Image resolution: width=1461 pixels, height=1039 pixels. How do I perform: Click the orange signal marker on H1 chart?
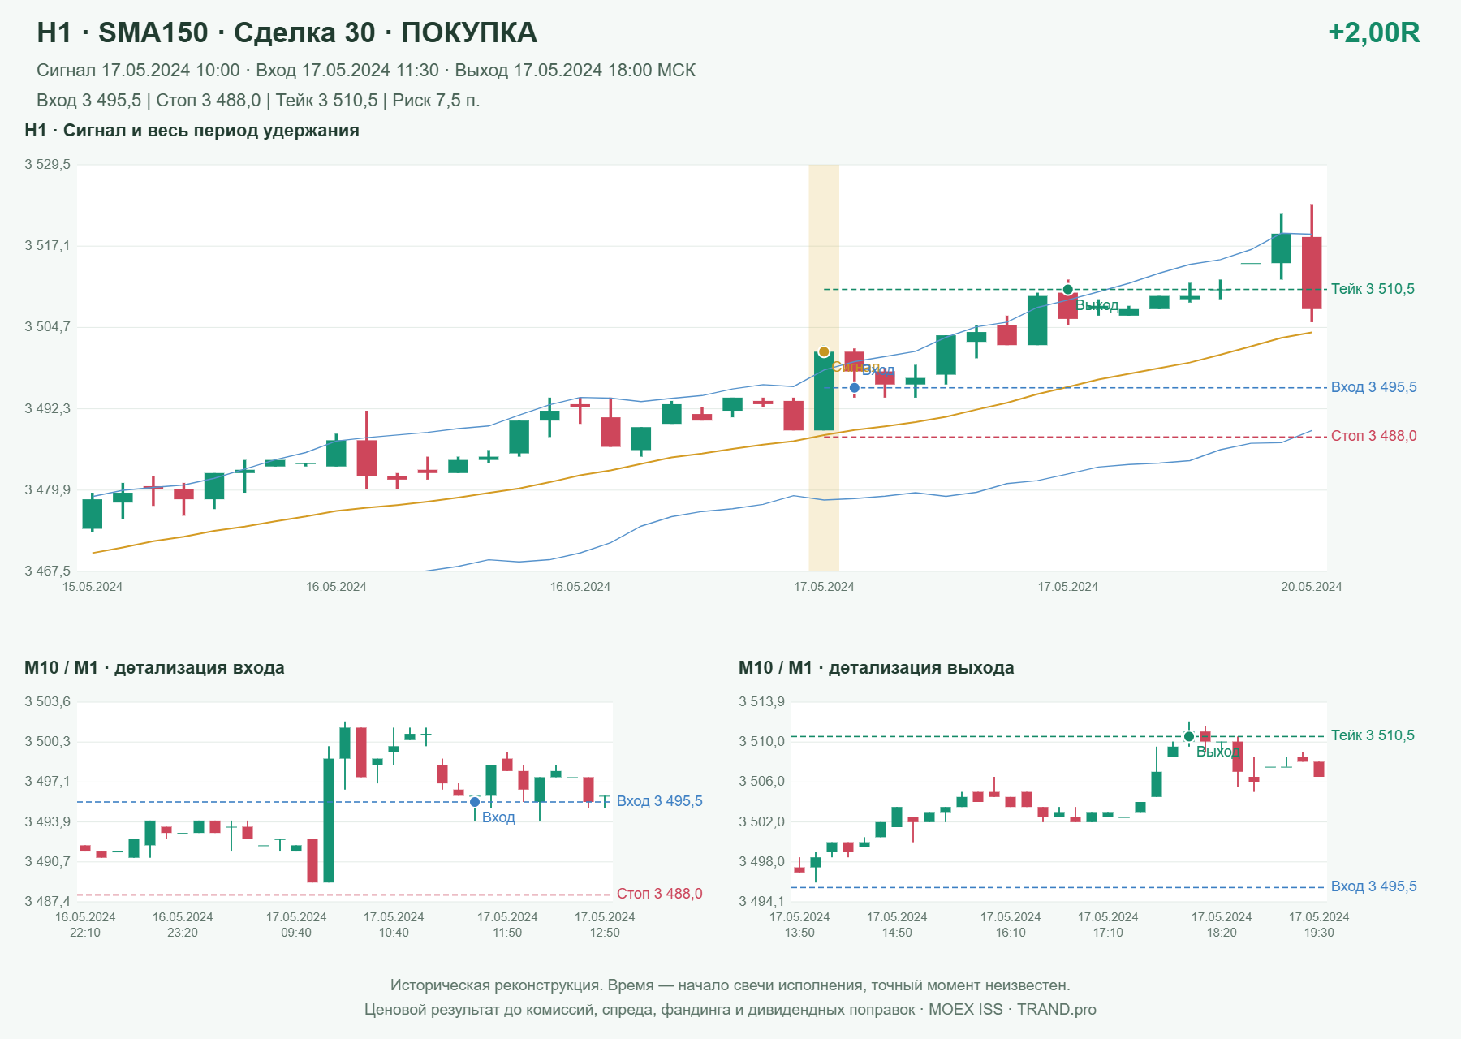click(824, 351)
